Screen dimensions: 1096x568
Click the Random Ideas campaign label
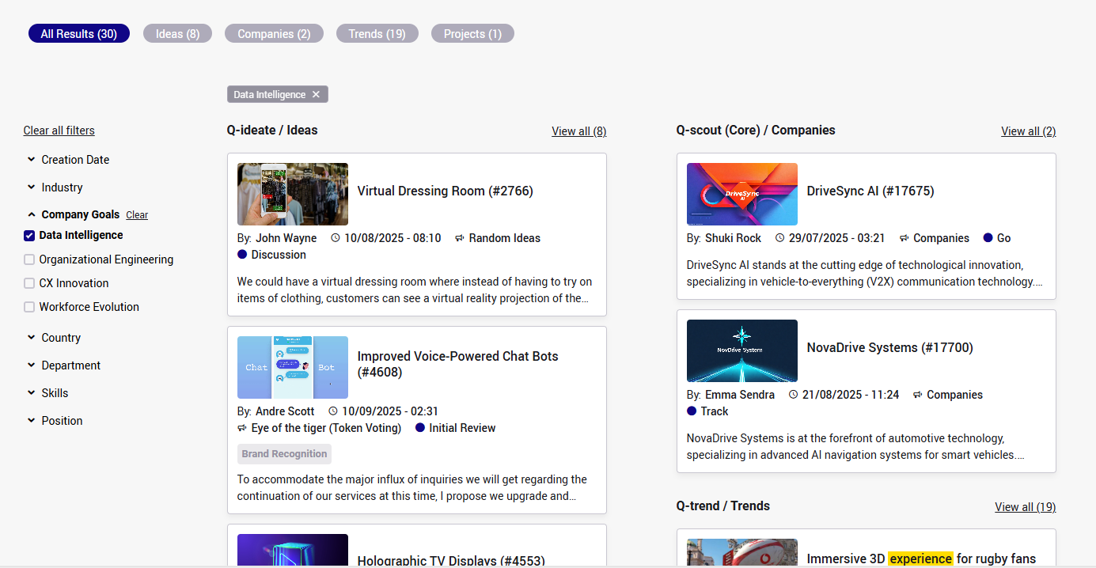click(x=505, y=238)
